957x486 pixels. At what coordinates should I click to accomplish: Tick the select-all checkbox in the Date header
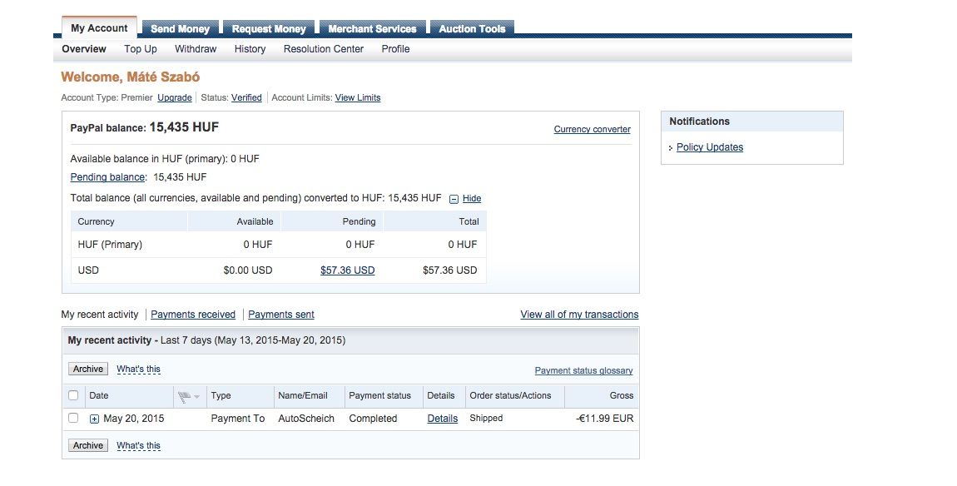click(73, 395)
